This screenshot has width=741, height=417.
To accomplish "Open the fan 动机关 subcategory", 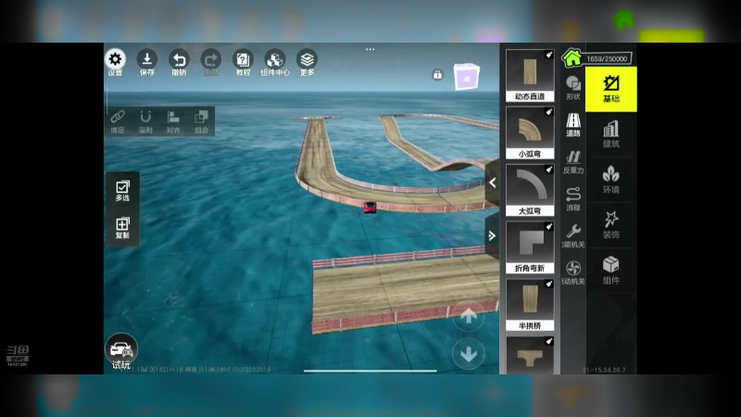I will pyautogui.click(x=573, y=272).
